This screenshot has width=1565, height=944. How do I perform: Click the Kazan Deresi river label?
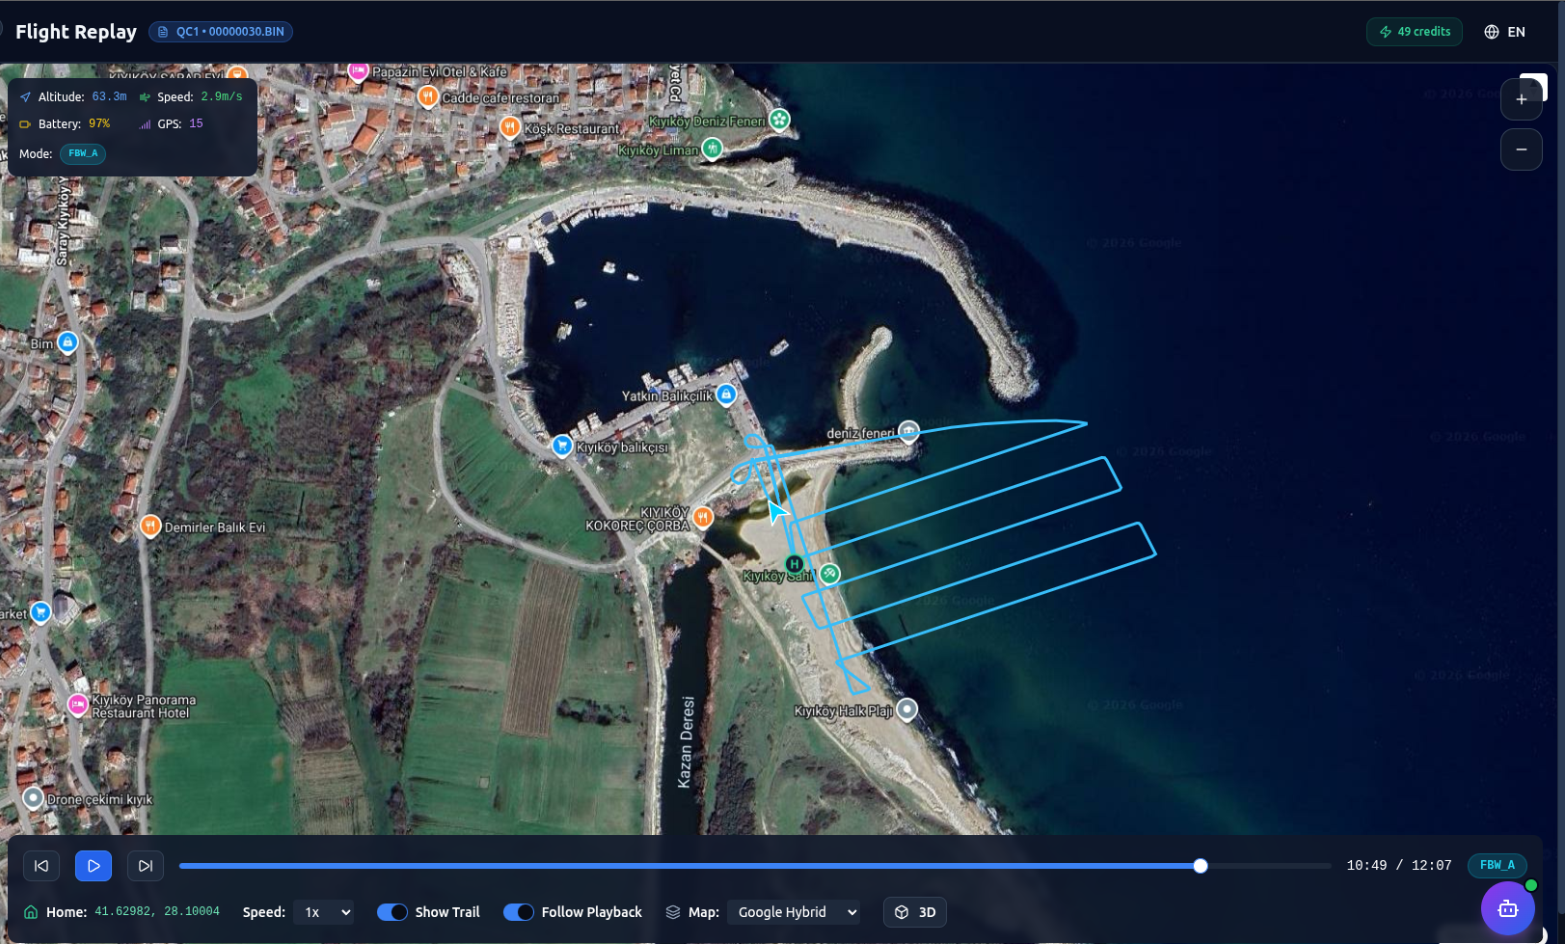point(686,742)
